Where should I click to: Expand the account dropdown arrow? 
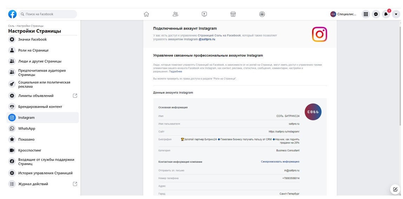pos(396,14)
